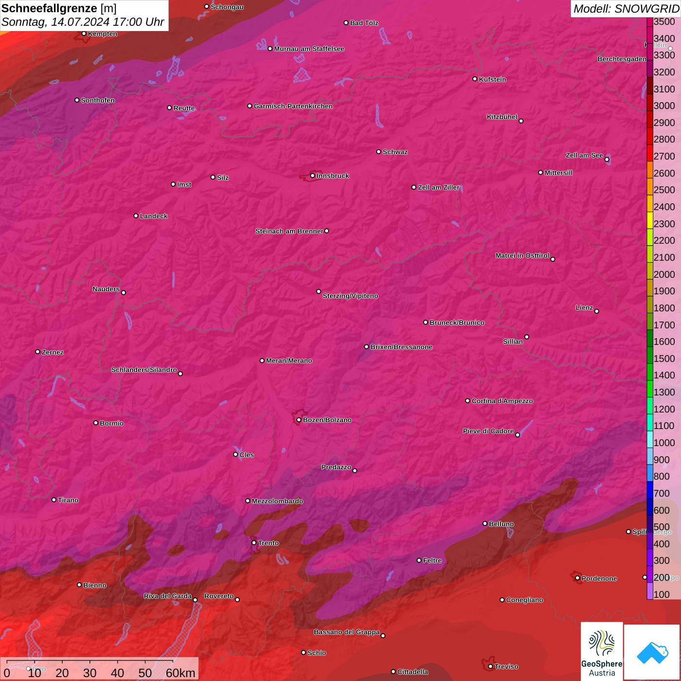The height and width of the screenshot is (681, 681).
Task: Click the Schneefallgrenze [m] title
Action: point(59,8)
